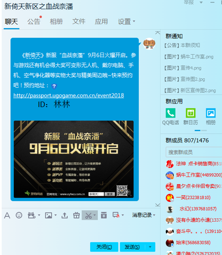Switch to the 应用 tab
Image resolution: width=222 pixels, height=255 pixels.
point(102,21)
